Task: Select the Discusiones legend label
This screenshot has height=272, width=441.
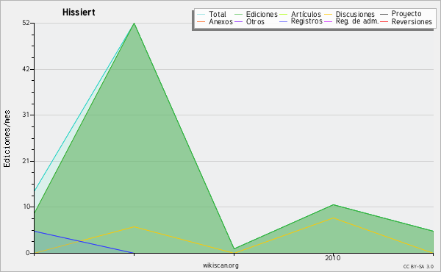Action: pyautogui.click(x=355, y=14)
